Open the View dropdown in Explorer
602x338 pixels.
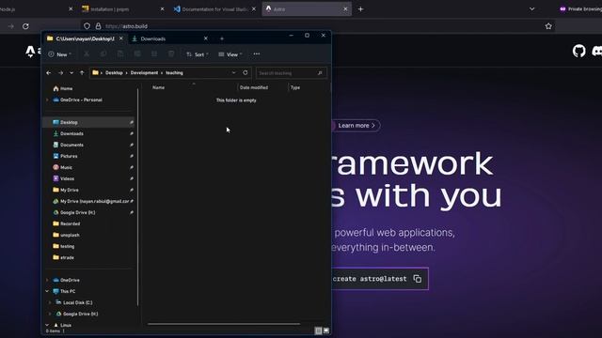pos(230,54)
